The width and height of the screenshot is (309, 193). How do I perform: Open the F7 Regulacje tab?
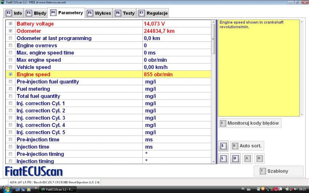tap(153, 13)
